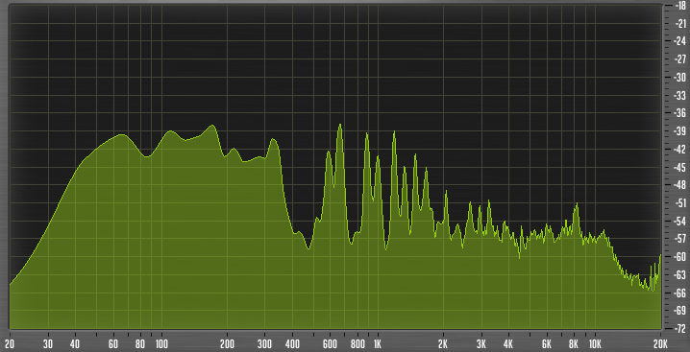Click the -54 dB scale label
The image size is (690, 352).
tap(678, 221)
